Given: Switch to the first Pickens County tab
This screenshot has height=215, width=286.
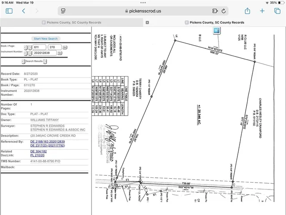Looking at the screenshot, I should coord(71,22).
